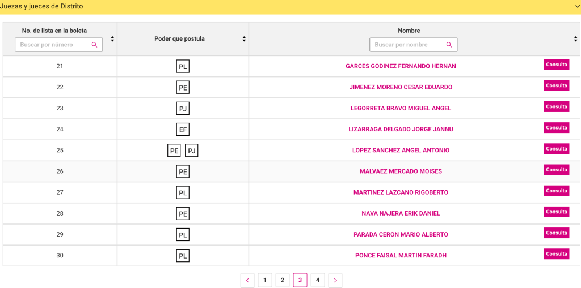Click the PJ badge in row 25

tap(192, 151)
